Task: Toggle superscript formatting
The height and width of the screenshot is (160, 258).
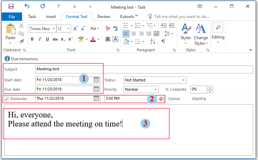Action: point(70,39)
